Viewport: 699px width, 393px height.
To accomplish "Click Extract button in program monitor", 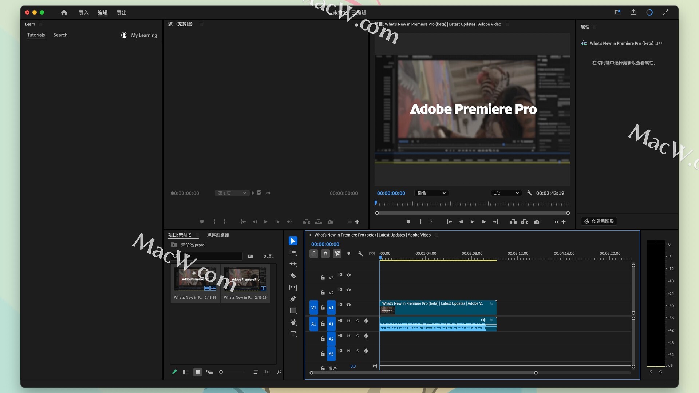I will 525,222.
